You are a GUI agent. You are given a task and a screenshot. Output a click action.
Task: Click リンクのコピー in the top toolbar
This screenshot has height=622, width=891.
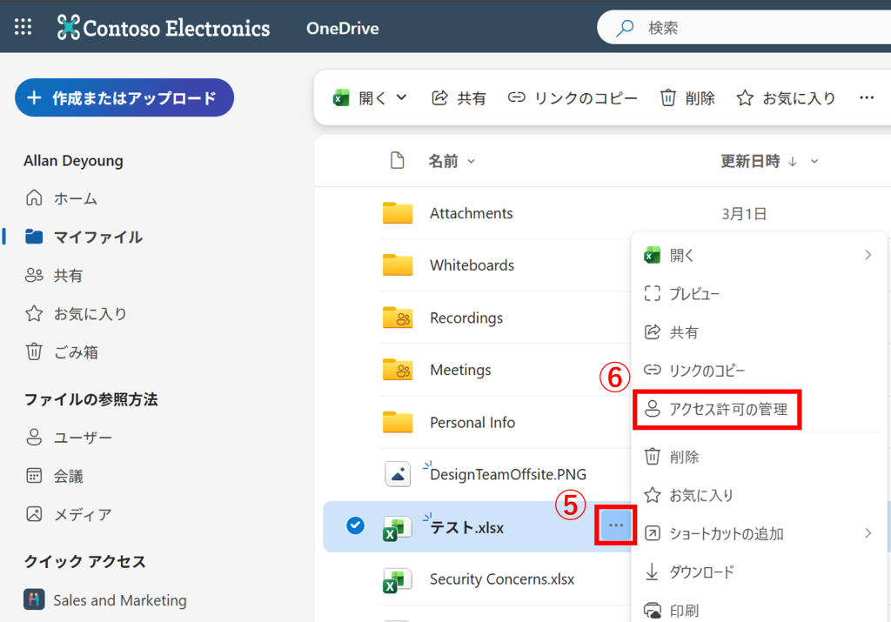(573, 98)
